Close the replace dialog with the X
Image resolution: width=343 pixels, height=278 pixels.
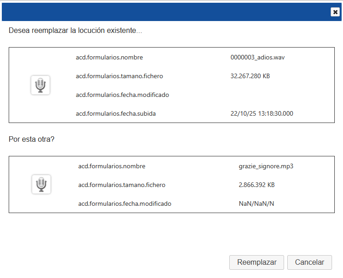tap(335, 12)
